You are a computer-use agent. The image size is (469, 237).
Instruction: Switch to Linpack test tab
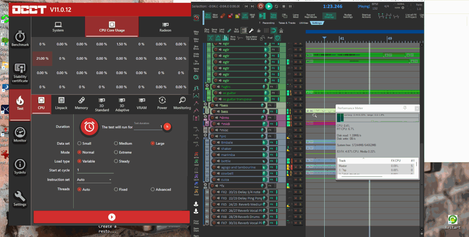pyautogui.click(x=61, y=104)
